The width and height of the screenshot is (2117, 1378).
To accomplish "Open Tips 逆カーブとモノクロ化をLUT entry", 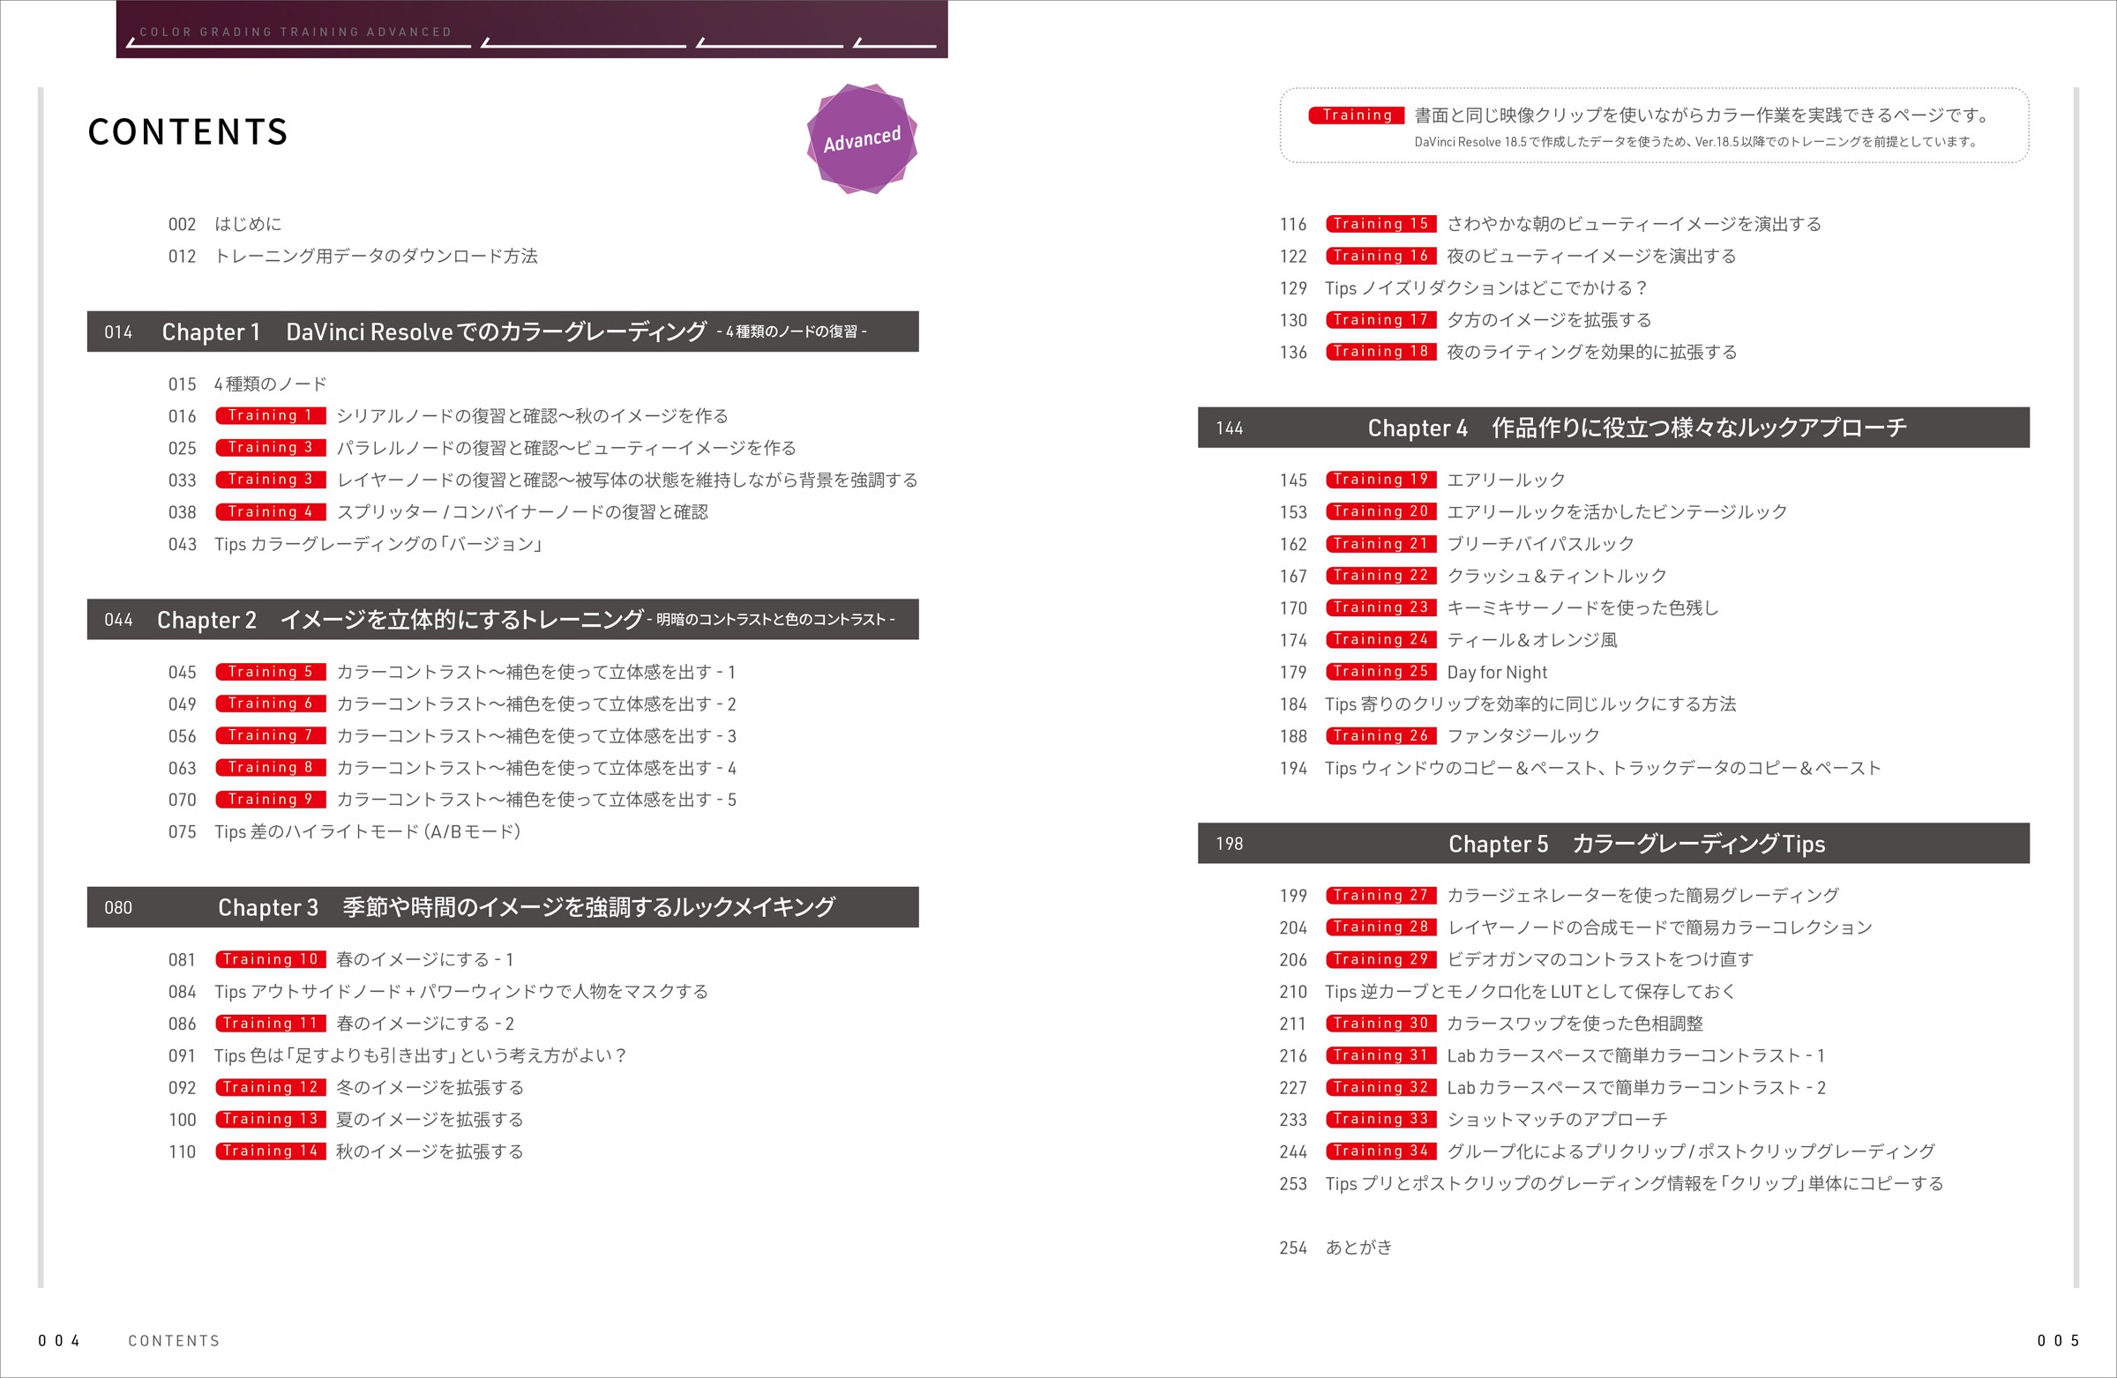I will pyautogui.click(x=1507, y=991).
